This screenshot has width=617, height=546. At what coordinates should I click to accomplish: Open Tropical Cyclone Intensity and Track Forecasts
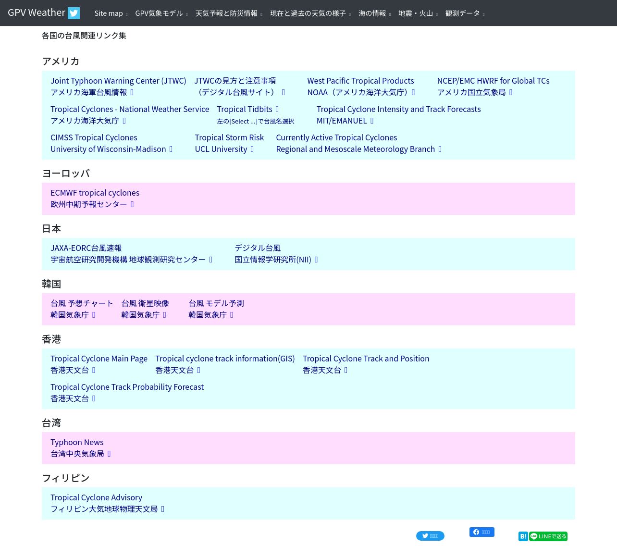click(399, 115)
